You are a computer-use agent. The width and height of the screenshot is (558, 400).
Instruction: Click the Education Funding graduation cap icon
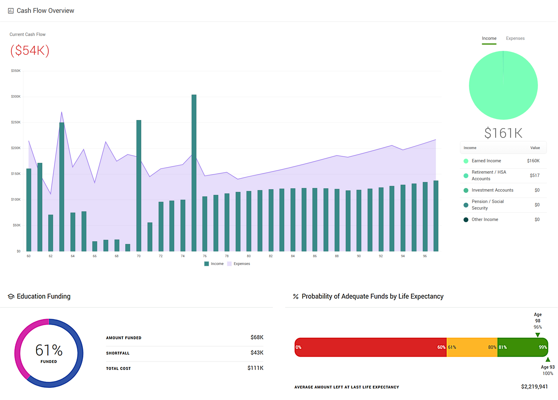click(11, 296)
